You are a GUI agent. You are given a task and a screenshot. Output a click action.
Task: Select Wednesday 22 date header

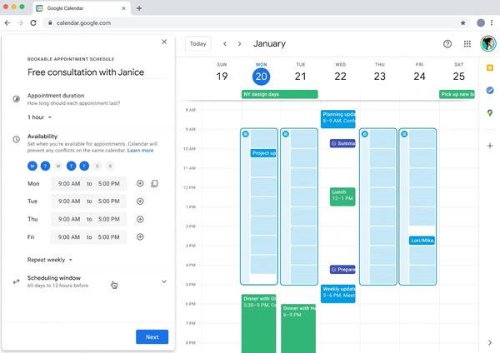pyautogui.click(x=340, y=76)
